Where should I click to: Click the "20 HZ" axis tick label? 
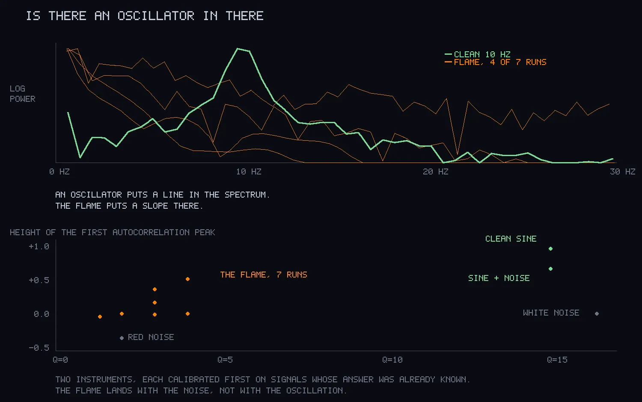coord(436,171)
